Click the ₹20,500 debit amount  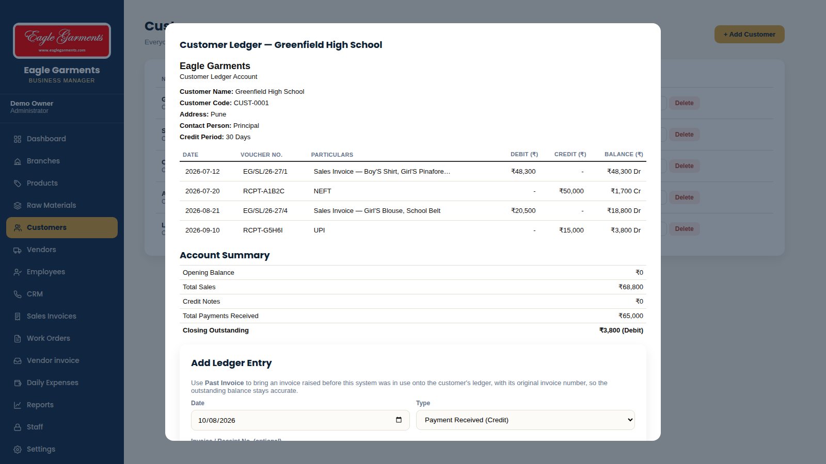tap(523, 211)
